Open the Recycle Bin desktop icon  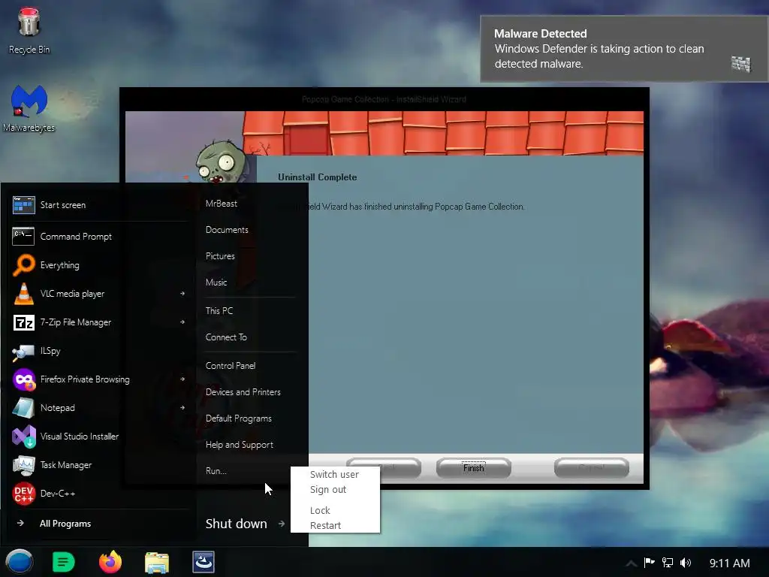tap(29, 23)
